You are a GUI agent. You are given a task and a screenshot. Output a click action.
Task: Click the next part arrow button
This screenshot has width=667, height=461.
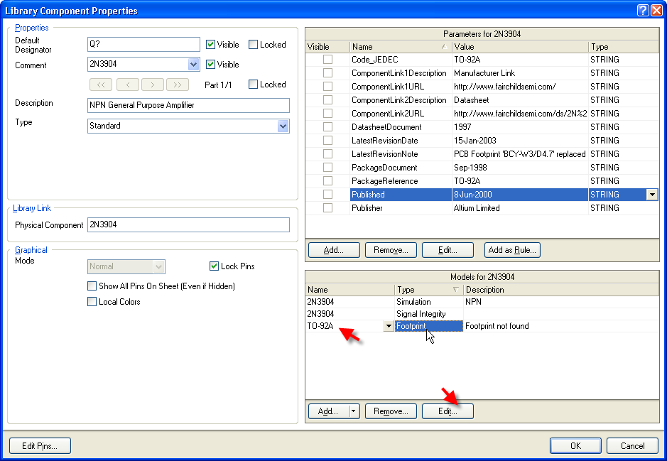click(153, 85)
